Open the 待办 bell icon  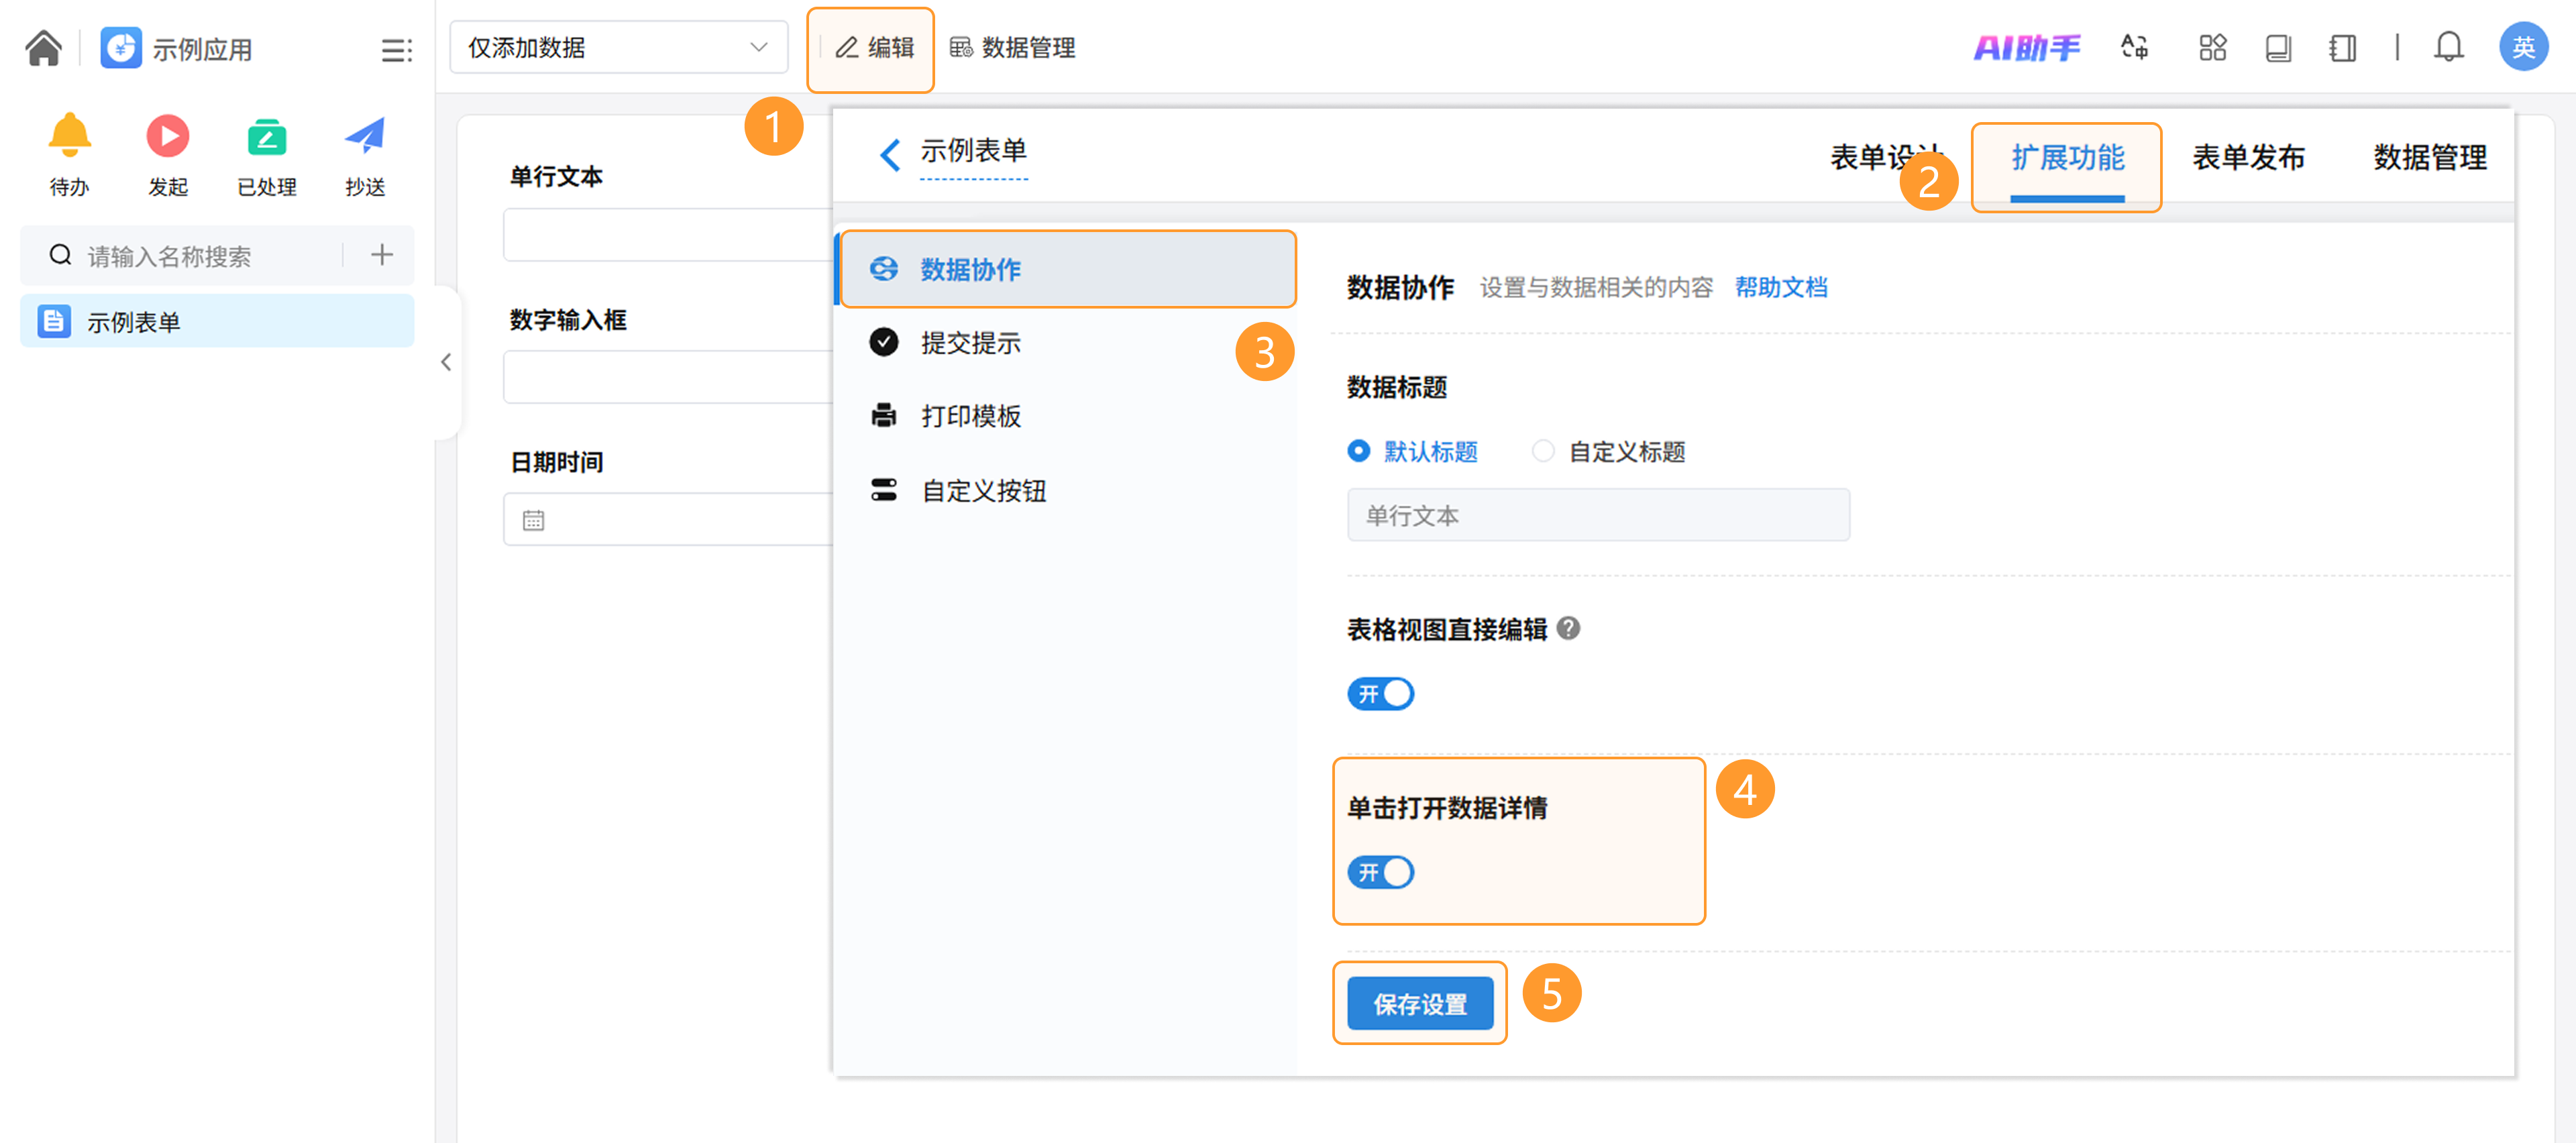coord(69,136)
